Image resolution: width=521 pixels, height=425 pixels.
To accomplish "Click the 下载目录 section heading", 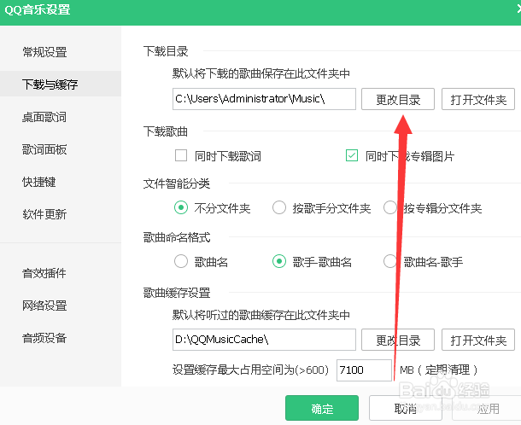I will tap(166, 51).
